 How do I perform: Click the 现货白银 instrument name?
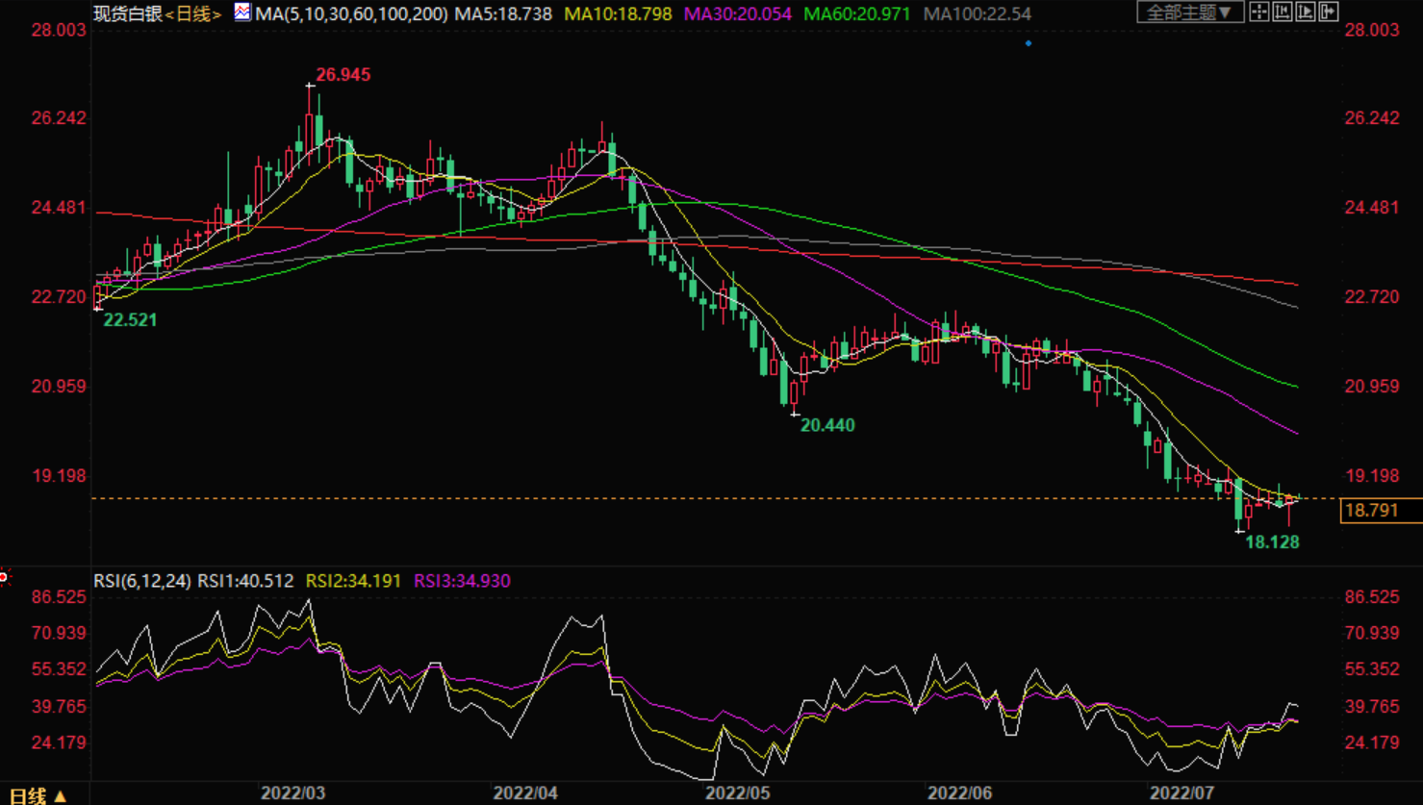pyautogui.click(x=127, y=13)
